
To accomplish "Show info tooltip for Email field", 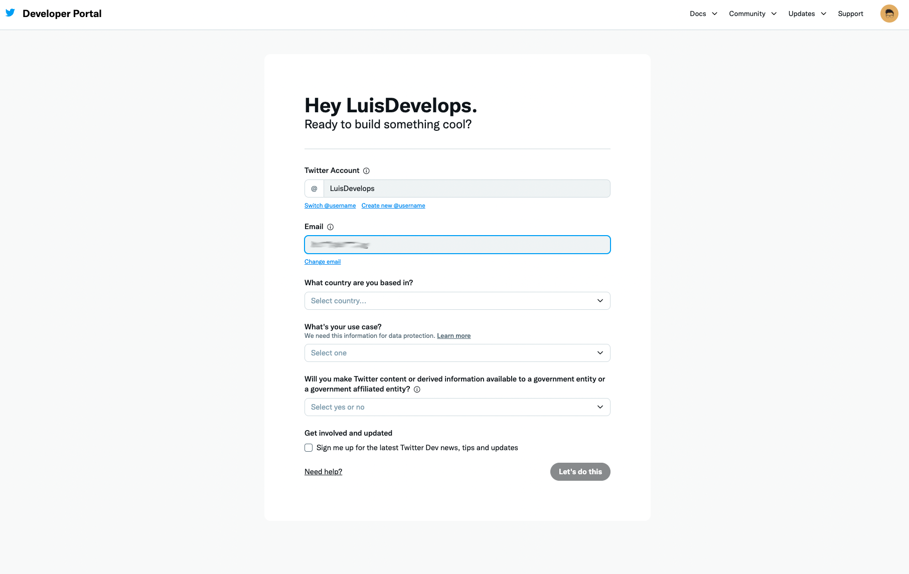I will click(x=330, y=227).
